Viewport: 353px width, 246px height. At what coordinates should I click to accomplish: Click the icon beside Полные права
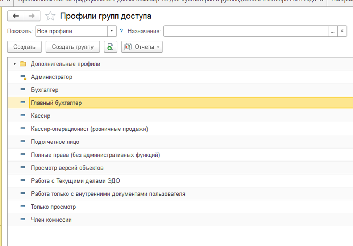point(23,154)
